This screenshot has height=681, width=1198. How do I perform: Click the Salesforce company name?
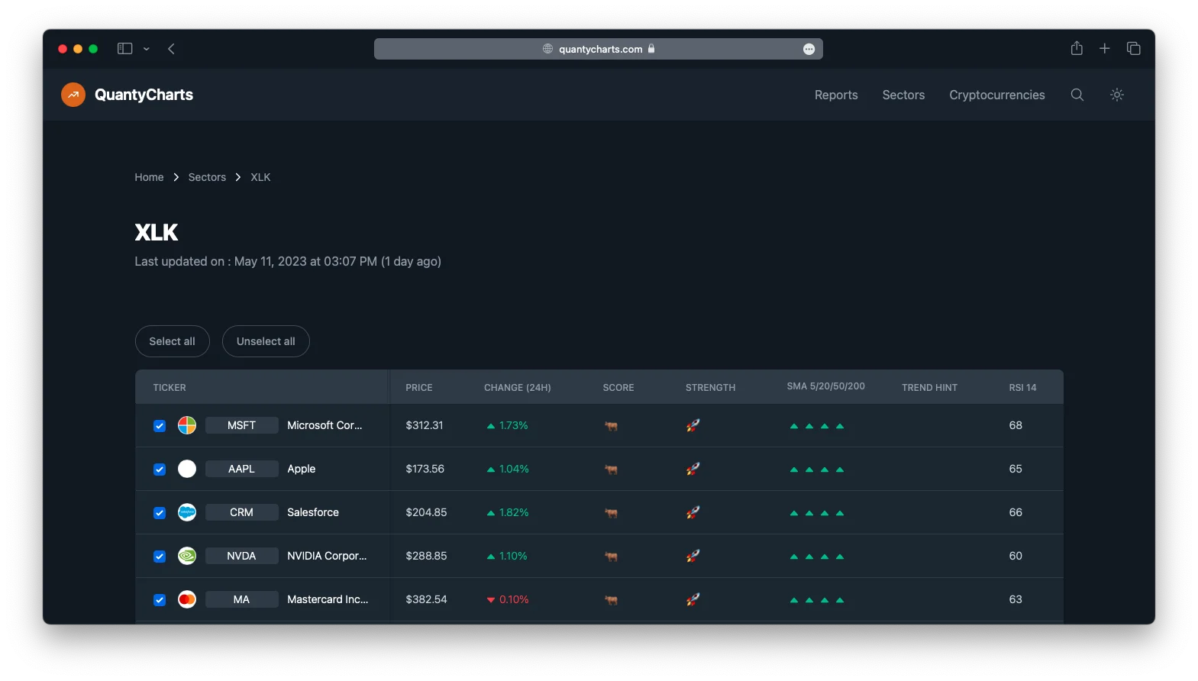[313, 512]
